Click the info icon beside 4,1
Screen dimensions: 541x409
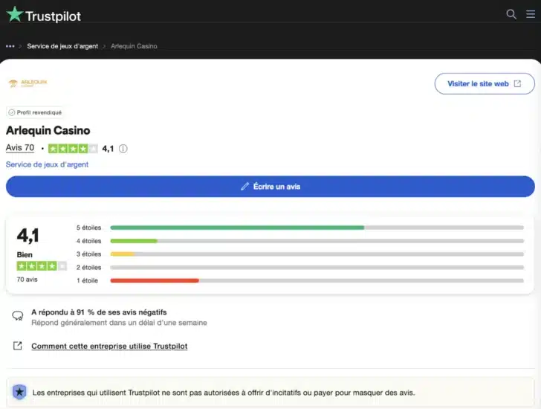(123, 149)
